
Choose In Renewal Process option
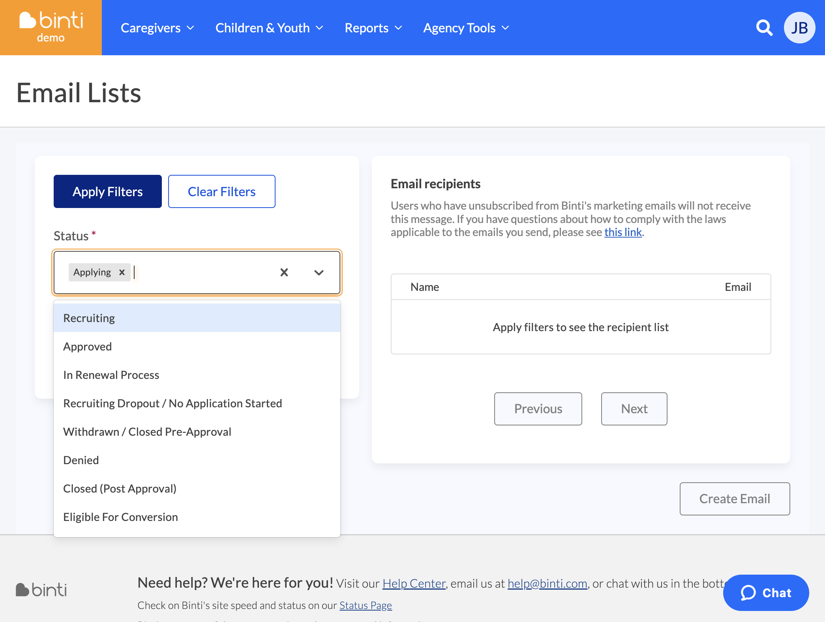click(x=197, y=375)
